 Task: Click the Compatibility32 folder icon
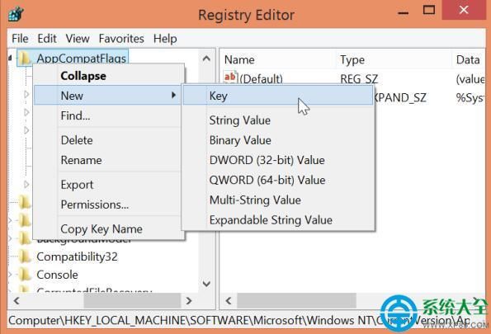click(x=25, y=256)
